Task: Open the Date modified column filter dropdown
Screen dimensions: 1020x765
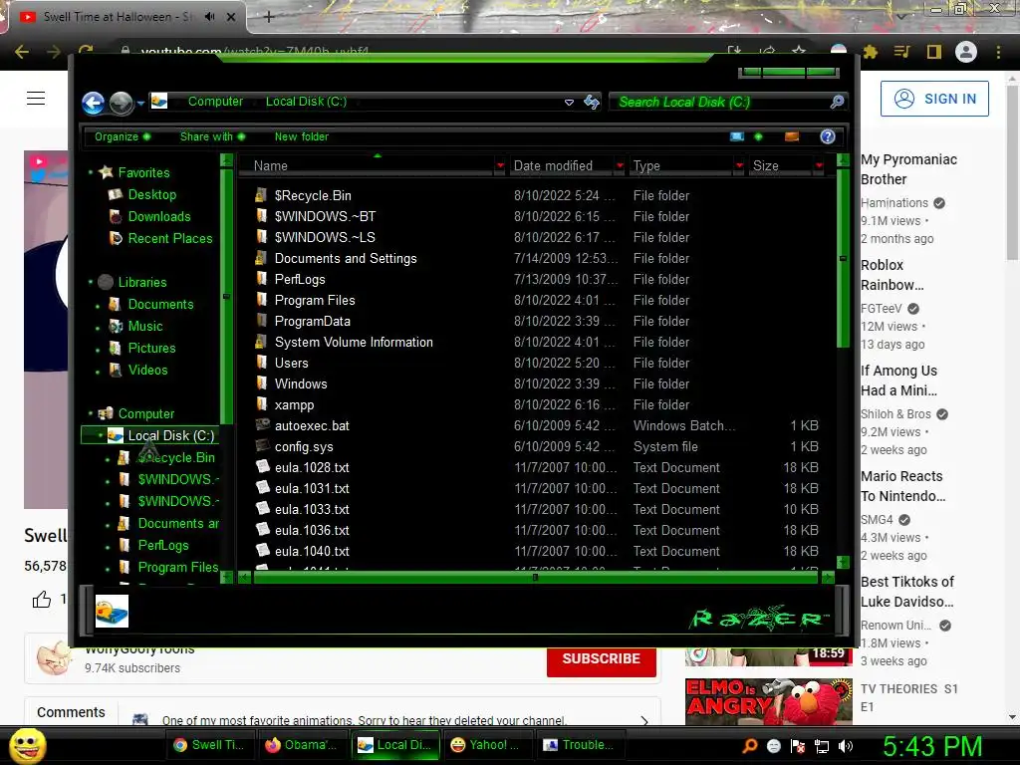Action: pyautogui.click(x=620, y=166)
